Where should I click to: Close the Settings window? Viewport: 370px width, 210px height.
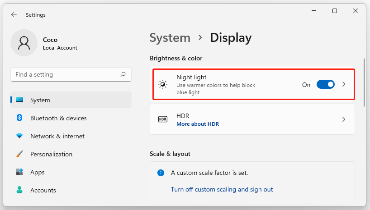point(356,11)
